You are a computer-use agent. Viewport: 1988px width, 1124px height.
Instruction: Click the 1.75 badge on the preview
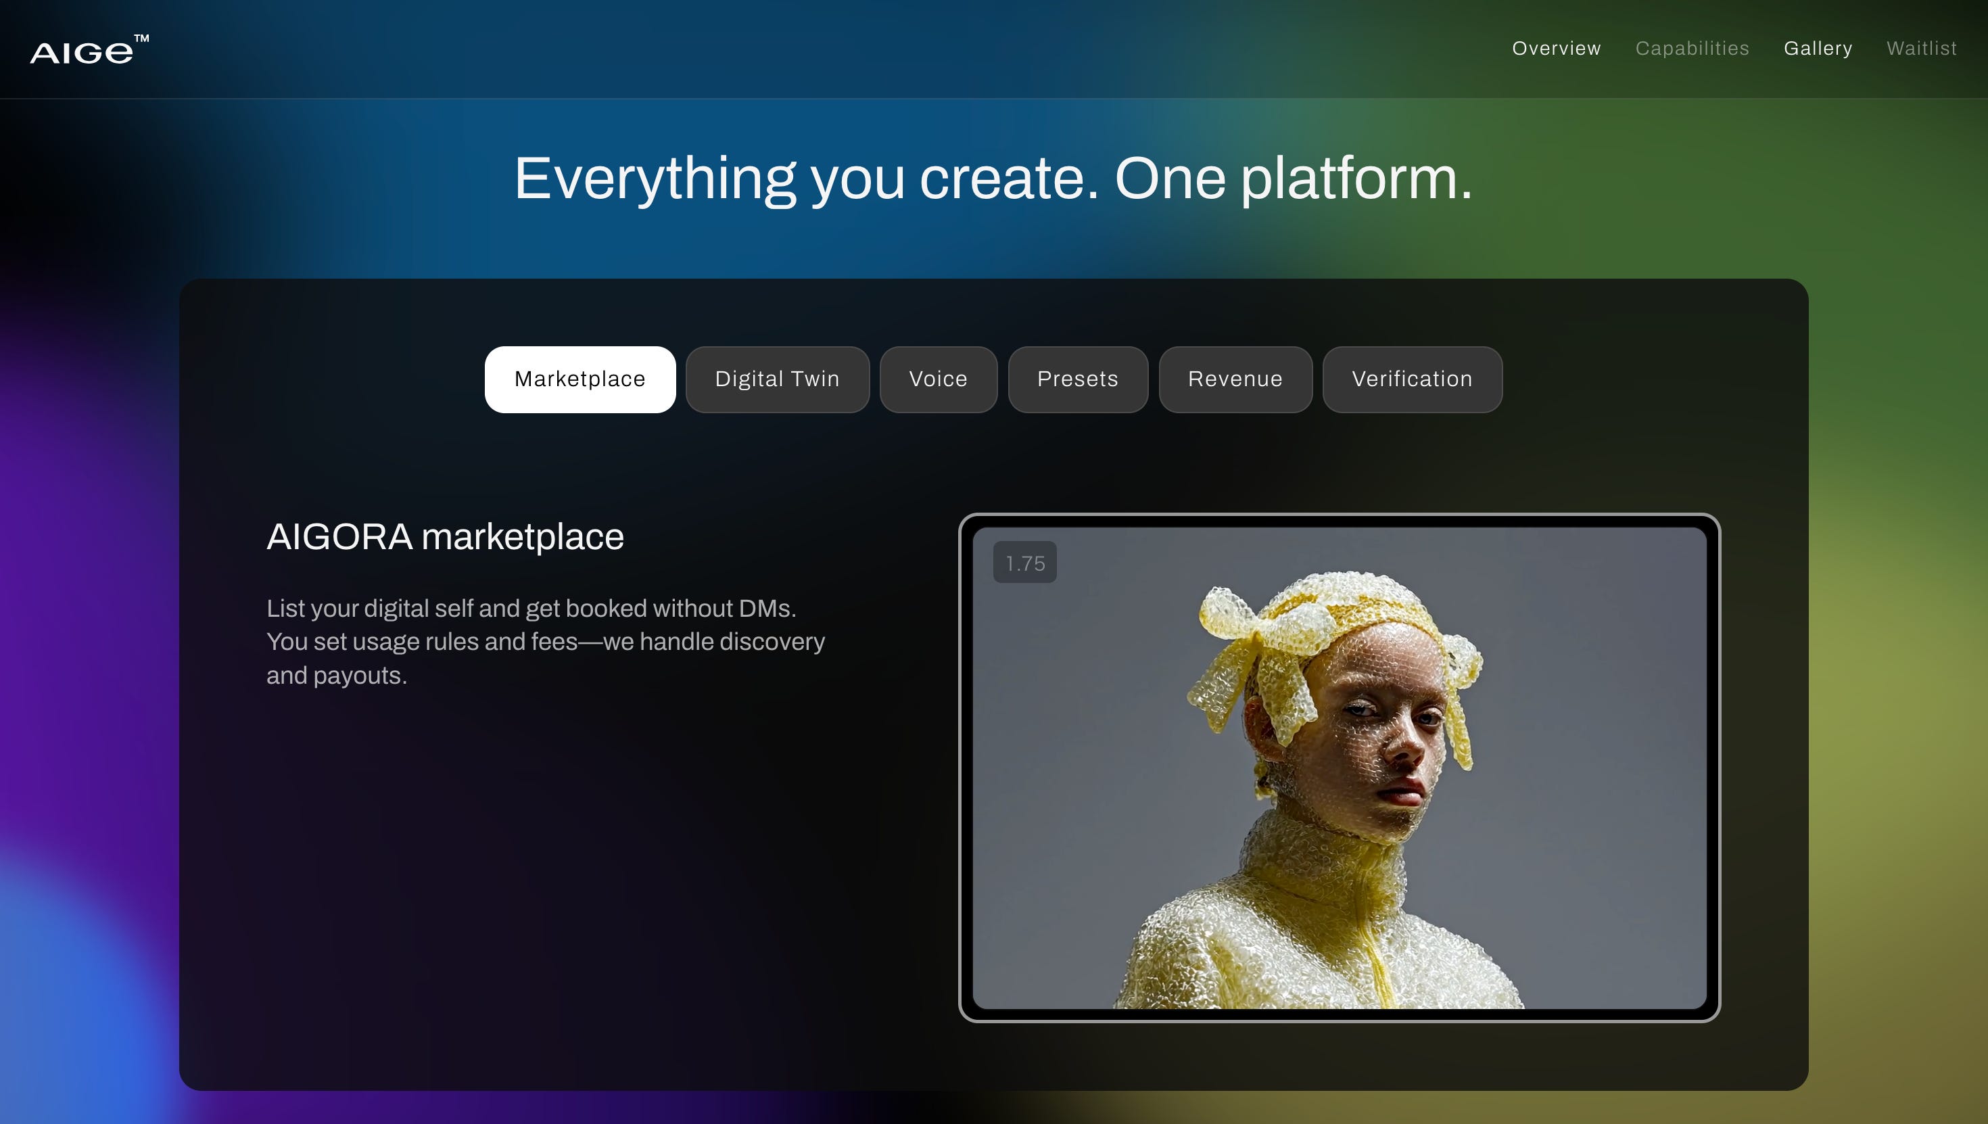pyautogui.click(x=1024, y=563)
